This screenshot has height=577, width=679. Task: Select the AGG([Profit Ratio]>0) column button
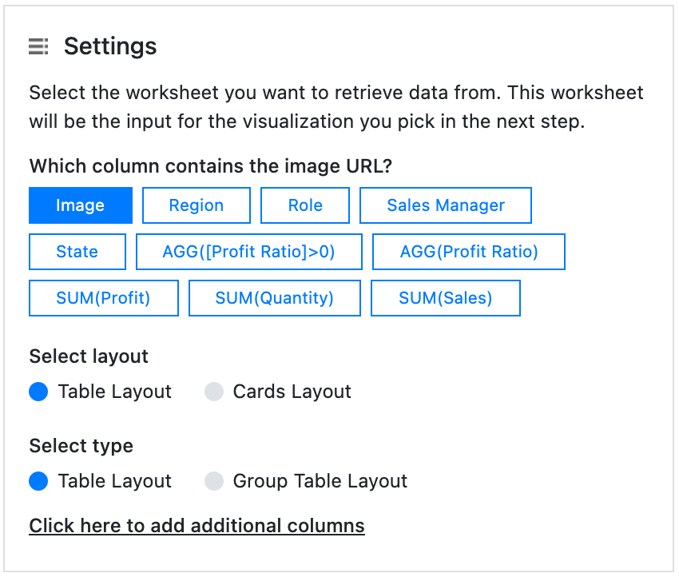coord(249,252)
